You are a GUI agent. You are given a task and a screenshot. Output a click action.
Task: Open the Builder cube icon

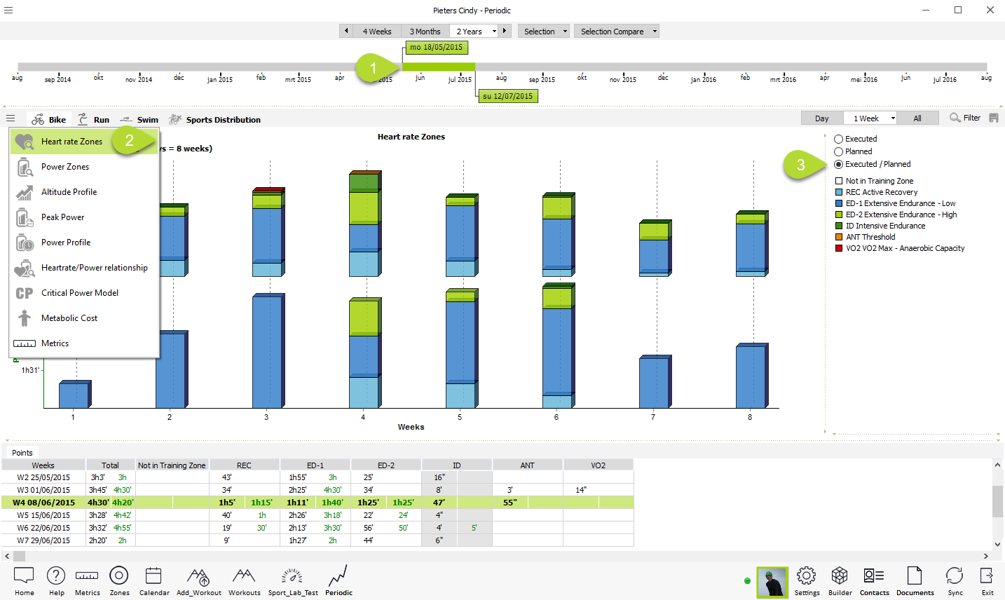840,576
